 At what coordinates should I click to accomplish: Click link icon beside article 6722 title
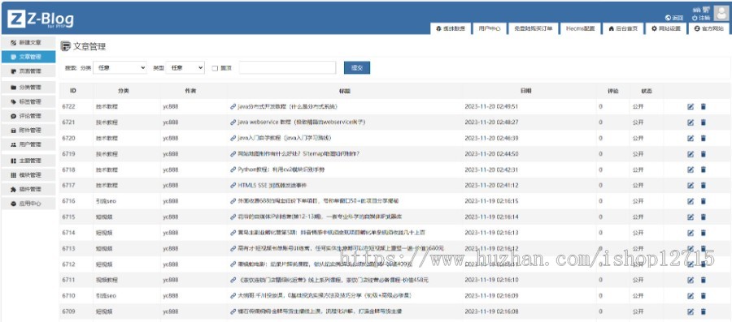[233, 106]
